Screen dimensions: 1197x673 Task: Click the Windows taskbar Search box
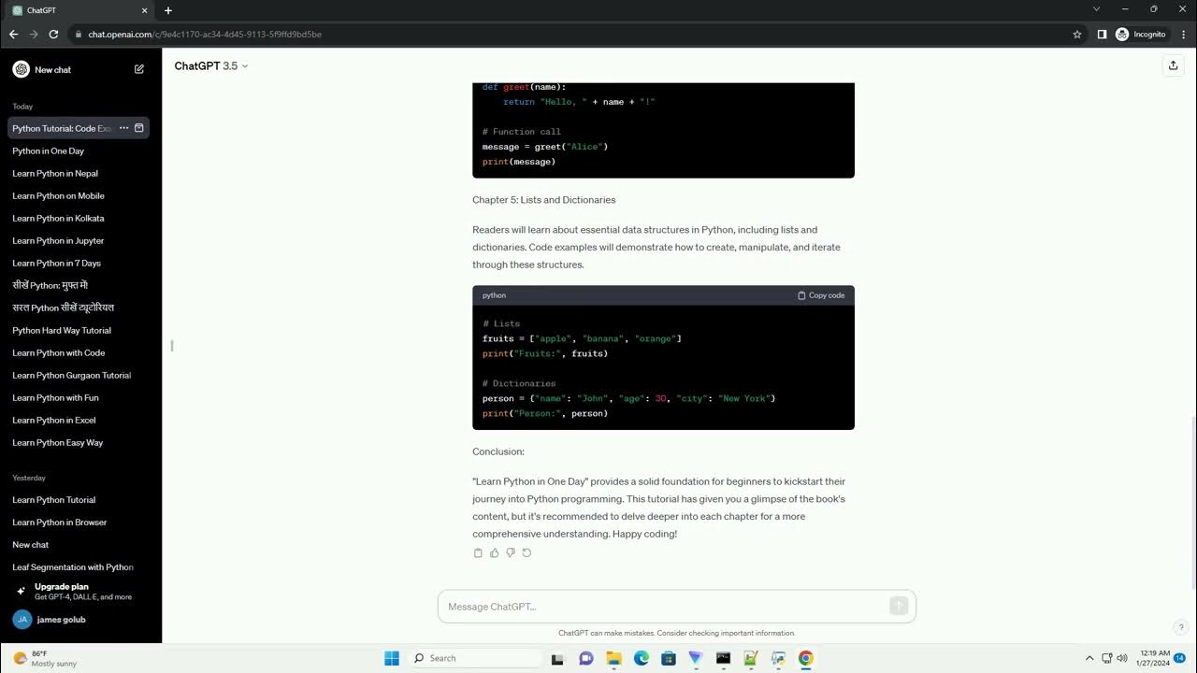point(477,658)
